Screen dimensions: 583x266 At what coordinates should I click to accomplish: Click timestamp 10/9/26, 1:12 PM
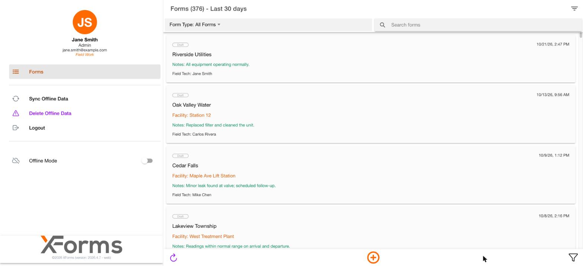554,155
